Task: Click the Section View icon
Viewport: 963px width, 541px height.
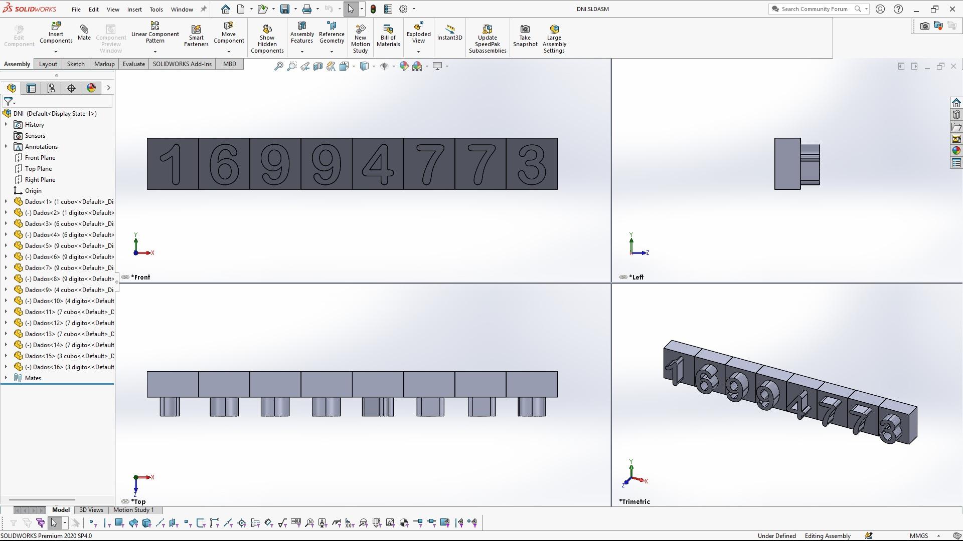Action: coord(318,66)
